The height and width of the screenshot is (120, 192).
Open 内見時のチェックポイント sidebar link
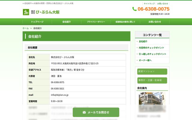pyautogui.click(x=151, y=48)
